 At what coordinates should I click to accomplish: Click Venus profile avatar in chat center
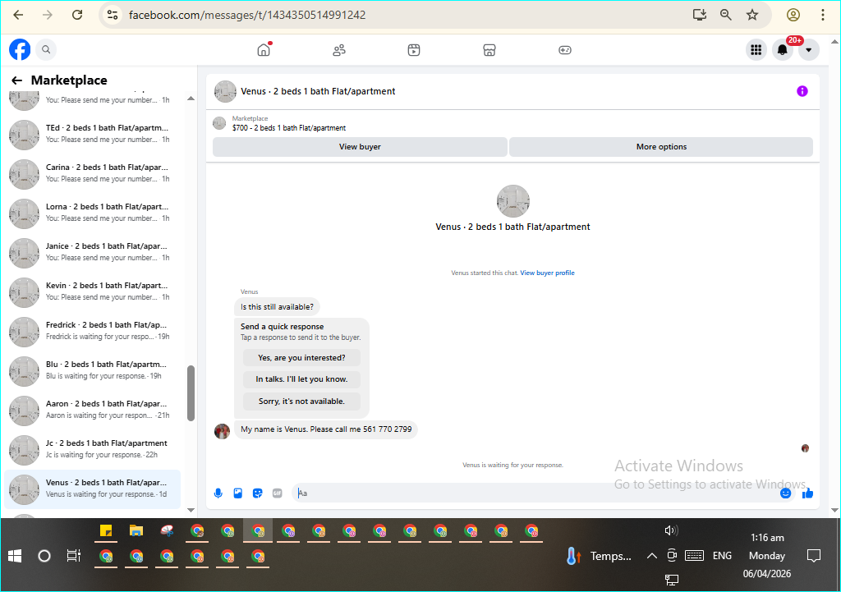pyautogui.click(x=513, y=201)
